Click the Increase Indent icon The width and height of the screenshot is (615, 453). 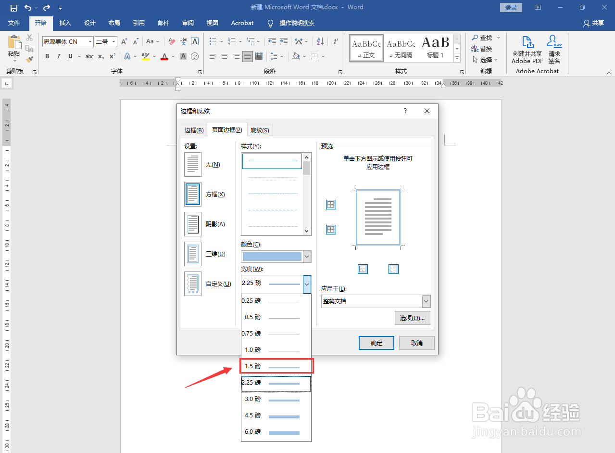point(284,42)
